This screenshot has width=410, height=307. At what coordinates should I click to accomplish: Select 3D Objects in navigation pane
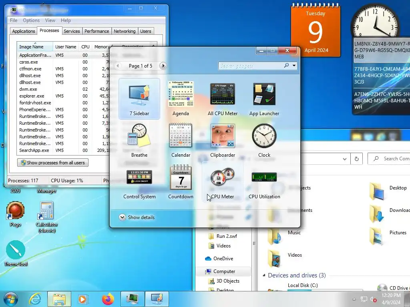click(x=224, y=281)
